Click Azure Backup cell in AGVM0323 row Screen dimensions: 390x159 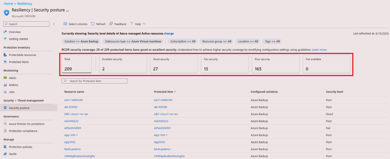(x=259, y=121)
